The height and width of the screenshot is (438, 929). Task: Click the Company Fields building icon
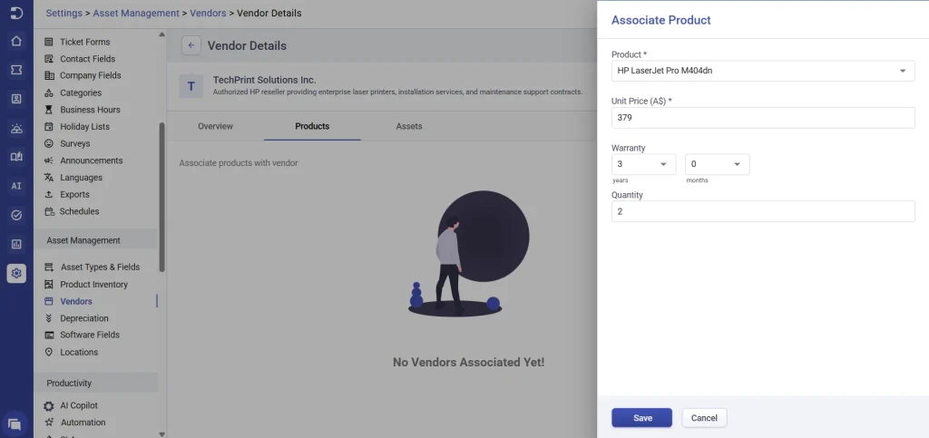pos(49,75)
